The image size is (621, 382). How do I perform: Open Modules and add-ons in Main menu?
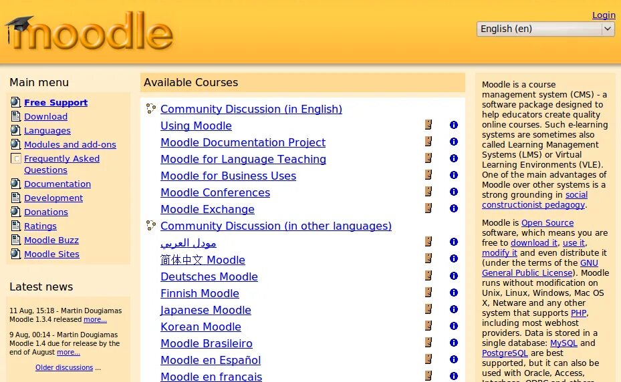(70, 144)
